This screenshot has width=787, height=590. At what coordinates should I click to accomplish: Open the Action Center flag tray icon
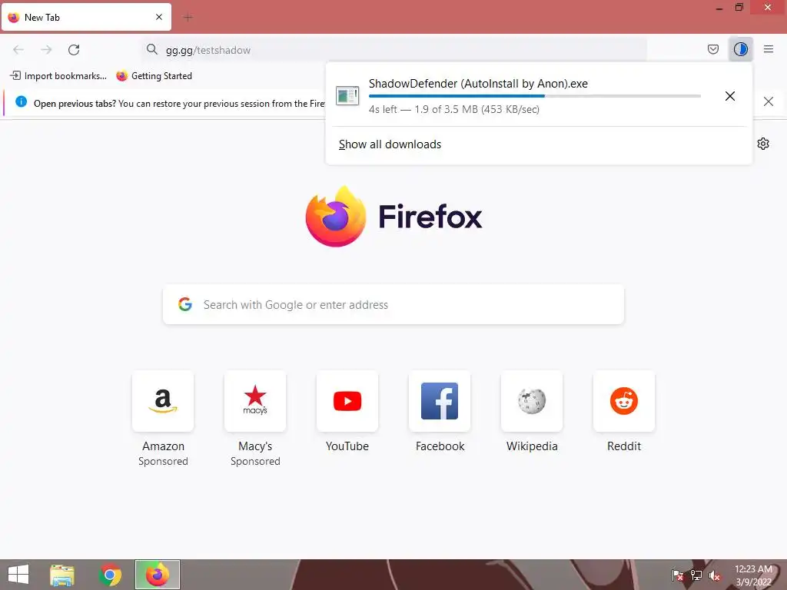pyautogui.click(x=677, y=575)
